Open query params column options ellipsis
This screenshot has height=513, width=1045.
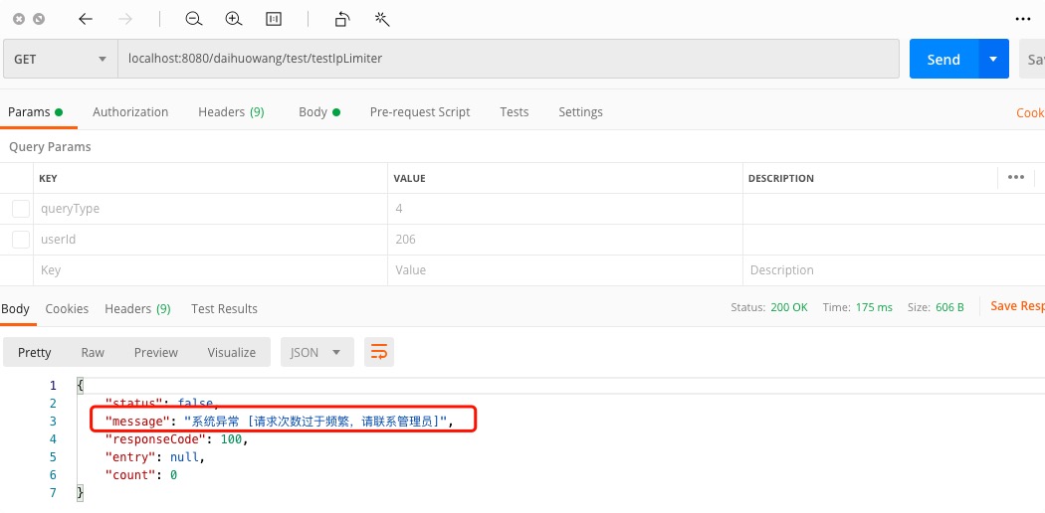pyautogui.click(x=1016, y=177)
